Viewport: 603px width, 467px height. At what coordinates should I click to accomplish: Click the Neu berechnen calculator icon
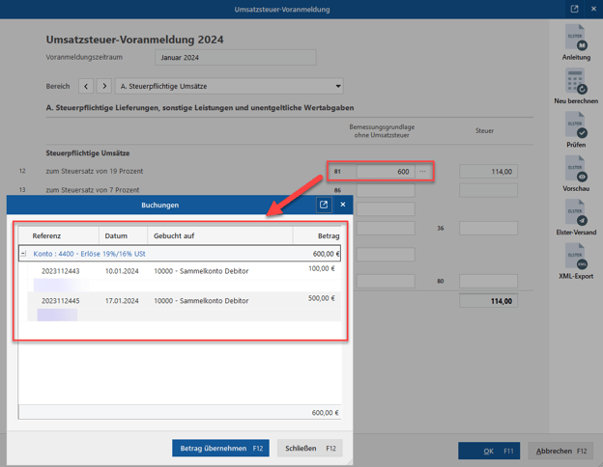576,82
